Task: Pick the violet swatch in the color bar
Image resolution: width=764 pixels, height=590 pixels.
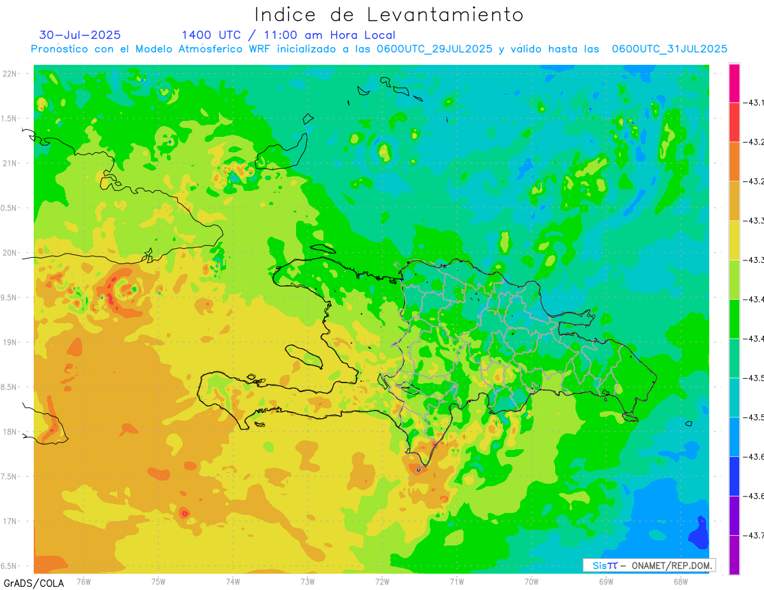Action: pos(734,516)
